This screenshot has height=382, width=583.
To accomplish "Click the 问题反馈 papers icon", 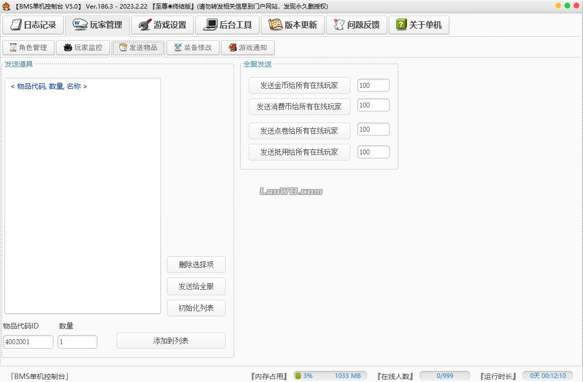I will 339,25.
